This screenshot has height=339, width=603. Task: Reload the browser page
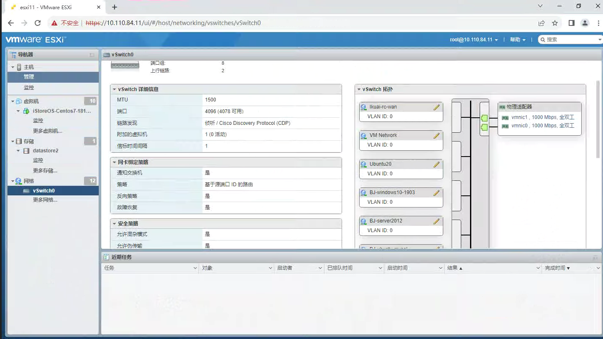pos(38,23)
